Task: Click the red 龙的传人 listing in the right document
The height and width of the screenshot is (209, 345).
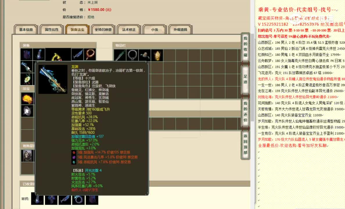Action: 301,79
